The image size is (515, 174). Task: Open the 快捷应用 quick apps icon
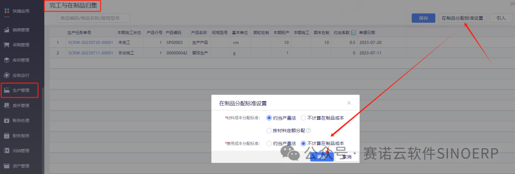click(x=7, y=11)
